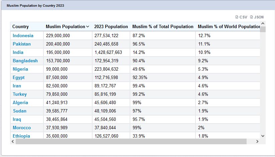This screenshot has width=275, height=157.
Task: Click the Ethiopia link
Action: coord(21,136)
